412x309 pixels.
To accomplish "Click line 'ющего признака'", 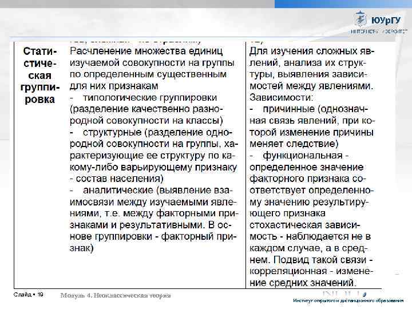I will pos(287,213).
